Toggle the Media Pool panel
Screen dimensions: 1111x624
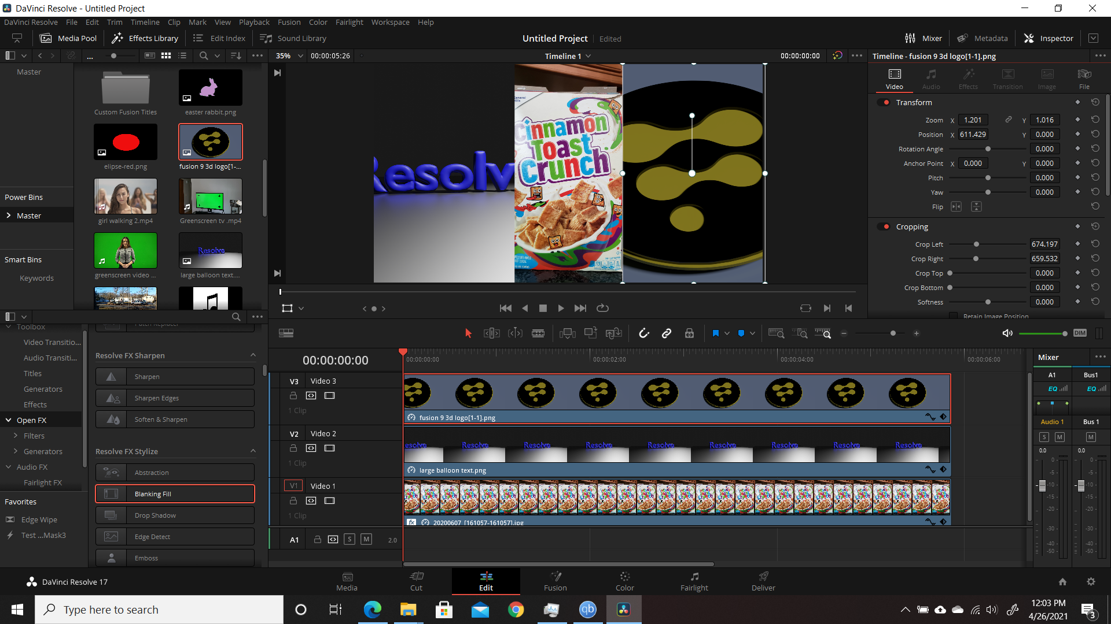coord(68,38)
